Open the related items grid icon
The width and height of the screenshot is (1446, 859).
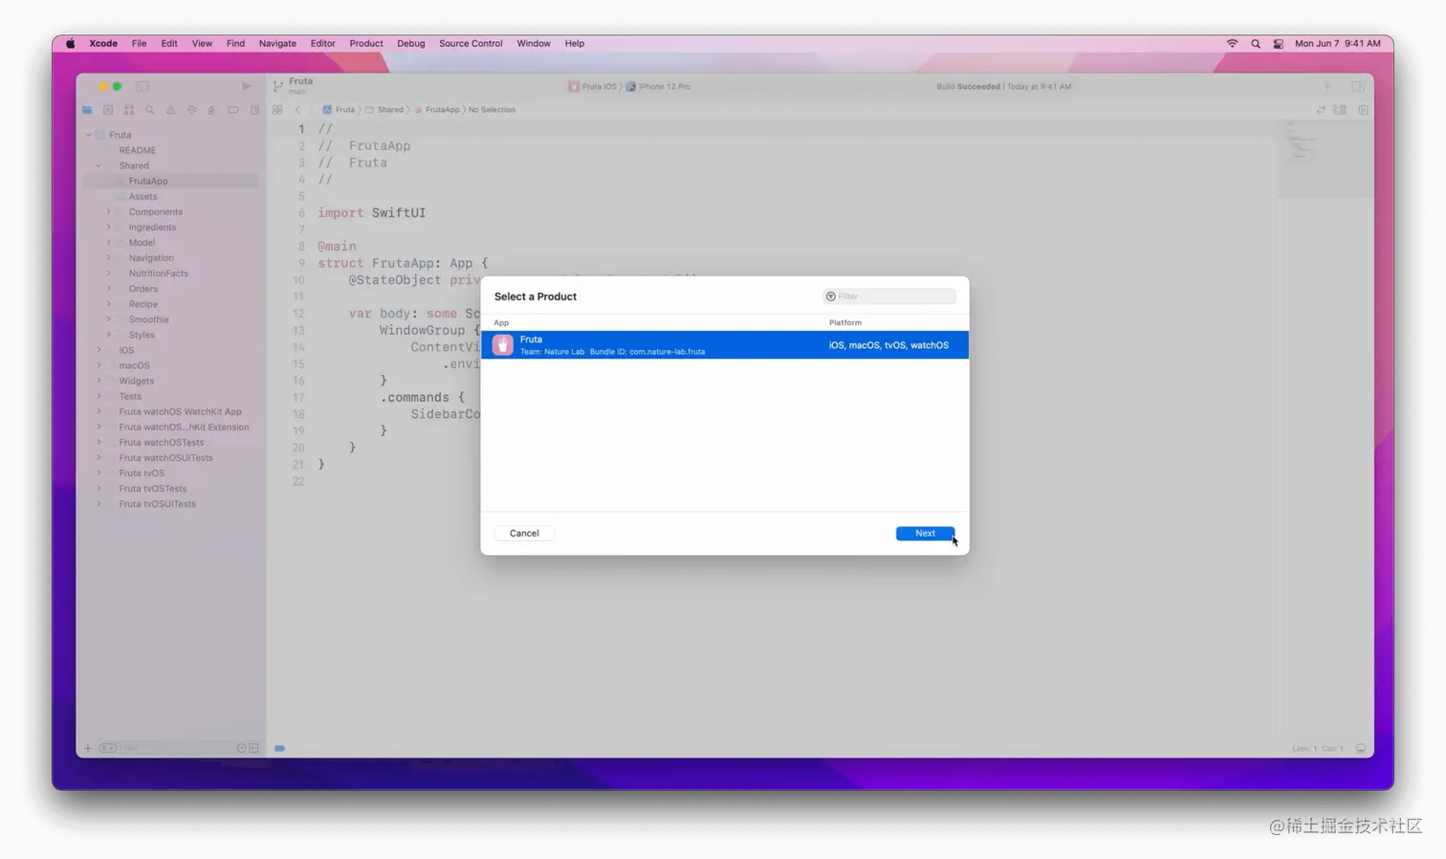[277, 110]
